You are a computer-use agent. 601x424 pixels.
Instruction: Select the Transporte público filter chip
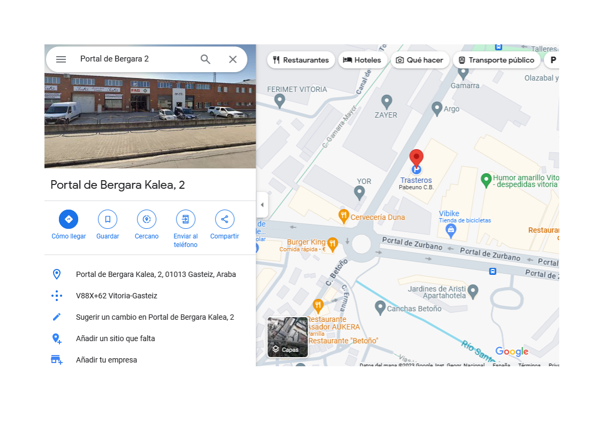pos(497,60)
